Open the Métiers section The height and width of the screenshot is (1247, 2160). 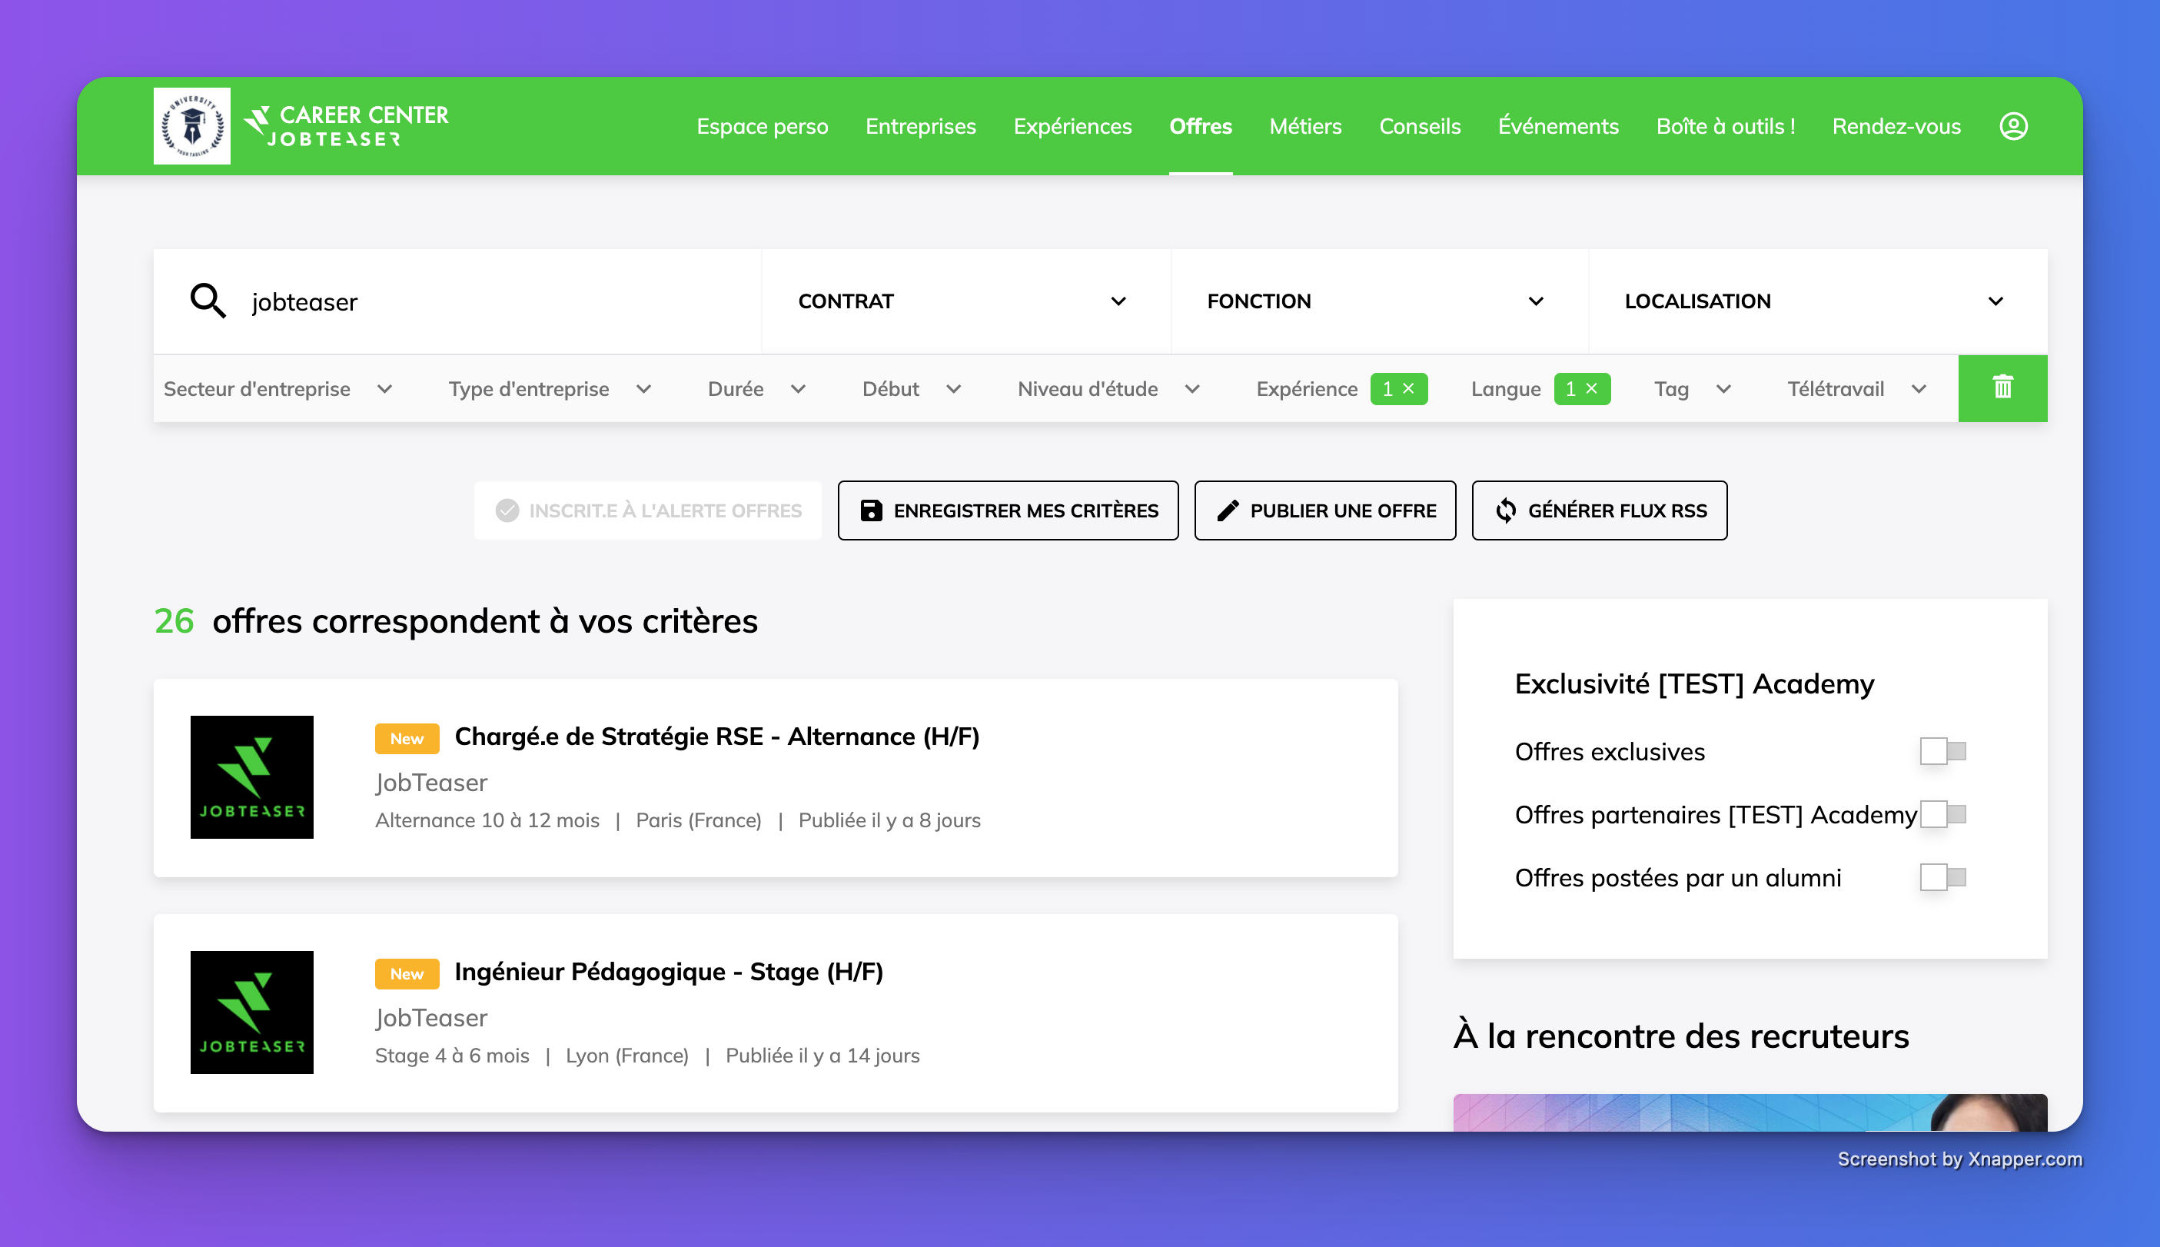point(1304,126)
